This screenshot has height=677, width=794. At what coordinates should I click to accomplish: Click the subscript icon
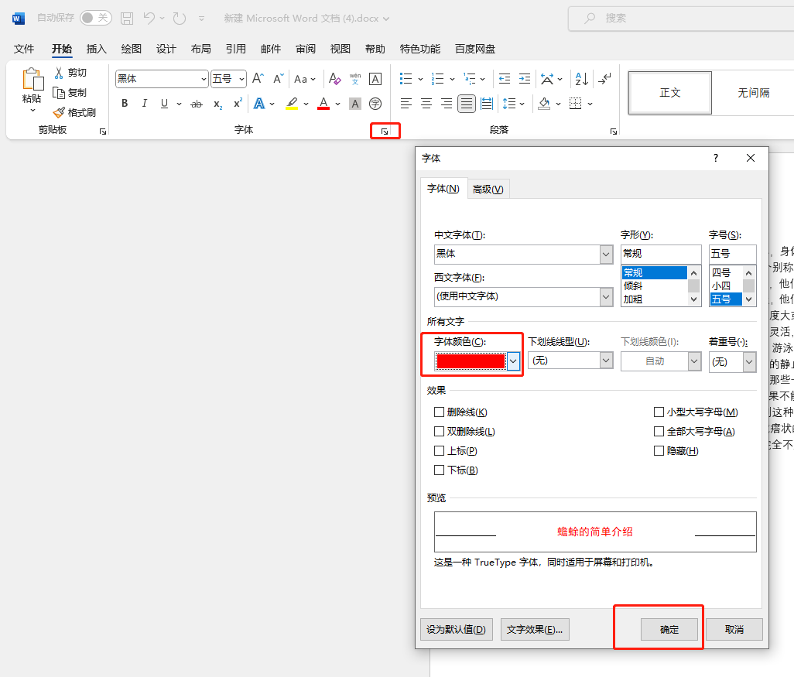click(217, 103)
